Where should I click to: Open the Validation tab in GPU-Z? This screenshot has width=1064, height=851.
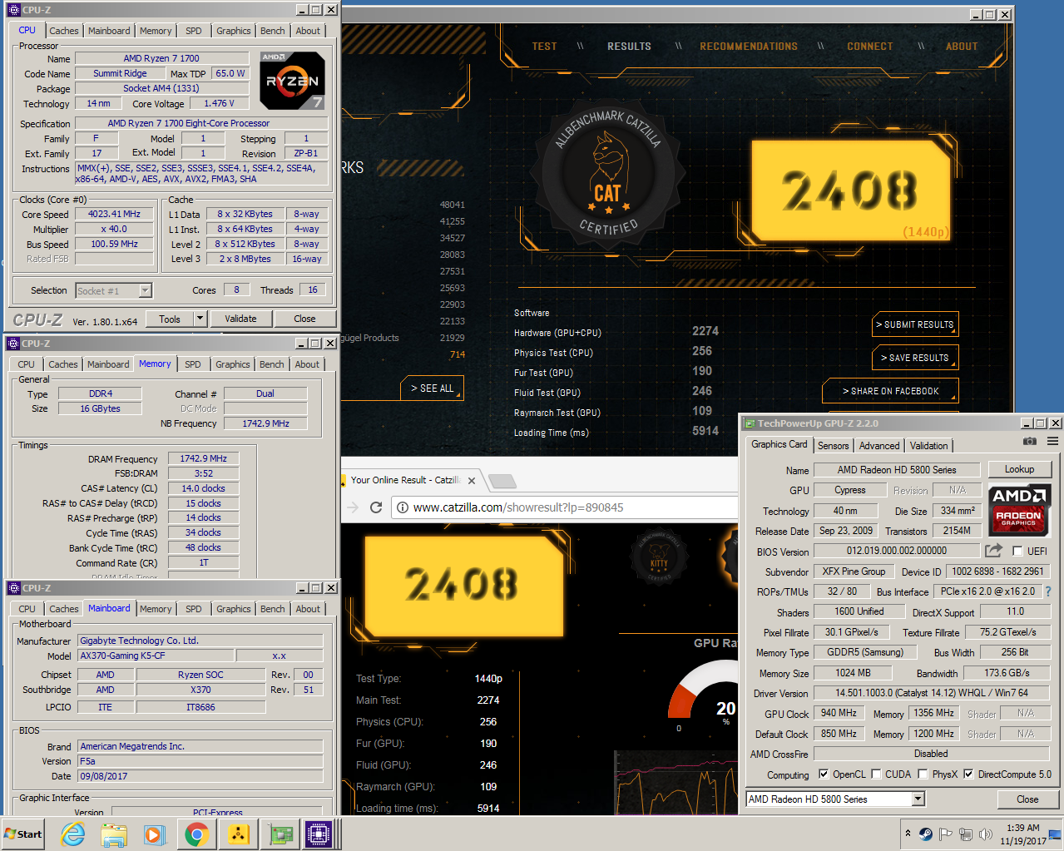[928, 446]
